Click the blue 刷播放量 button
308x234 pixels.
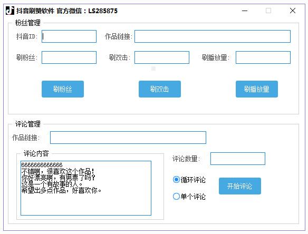pos(257,89)
